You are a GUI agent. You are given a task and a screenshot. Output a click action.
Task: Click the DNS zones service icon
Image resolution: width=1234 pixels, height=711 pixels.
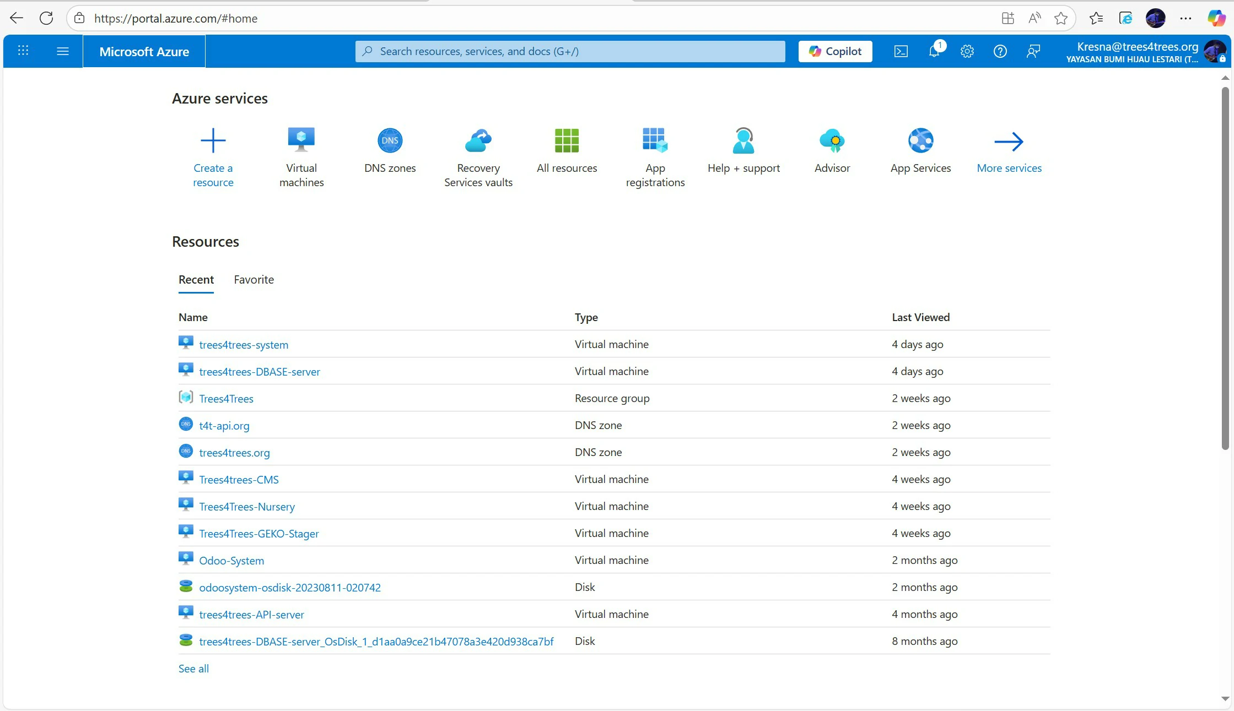click(x=390, y=140)
